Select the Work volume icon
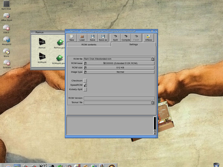Image resolution: width=223 pixels, height=167 pixels. [6, 53]
